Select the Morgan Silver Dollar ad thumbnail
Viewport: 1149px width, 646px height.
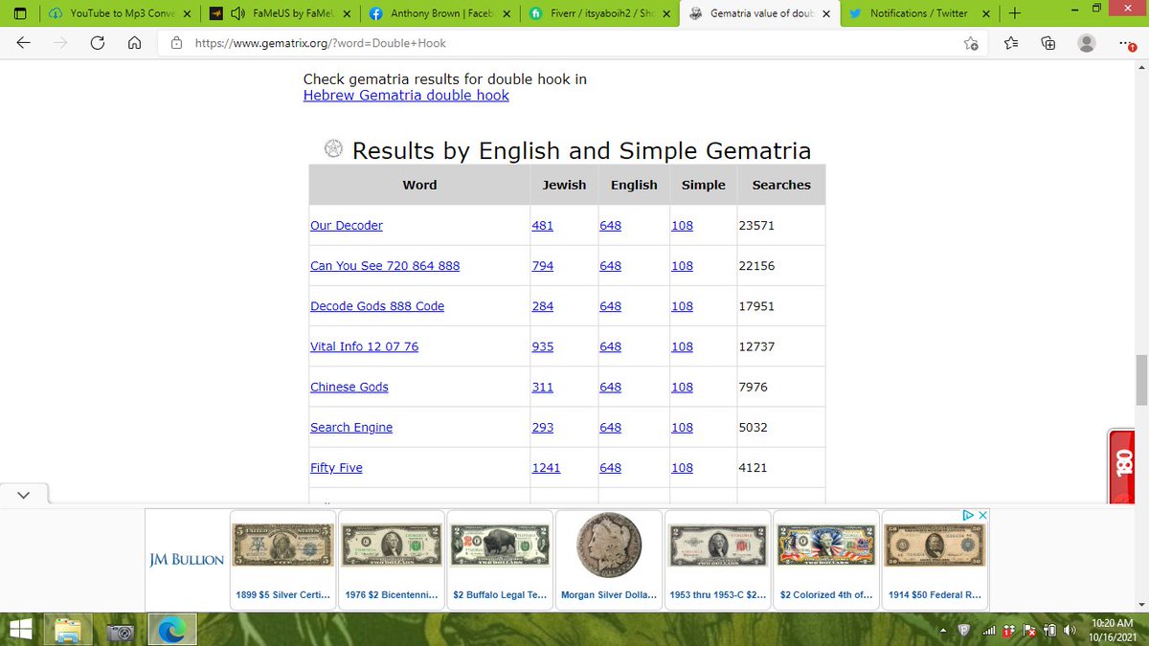pos(609,546)
